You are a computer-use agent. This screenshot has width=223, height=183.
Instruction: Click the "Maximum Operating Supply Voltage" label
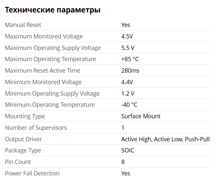(x=53, y=48)
